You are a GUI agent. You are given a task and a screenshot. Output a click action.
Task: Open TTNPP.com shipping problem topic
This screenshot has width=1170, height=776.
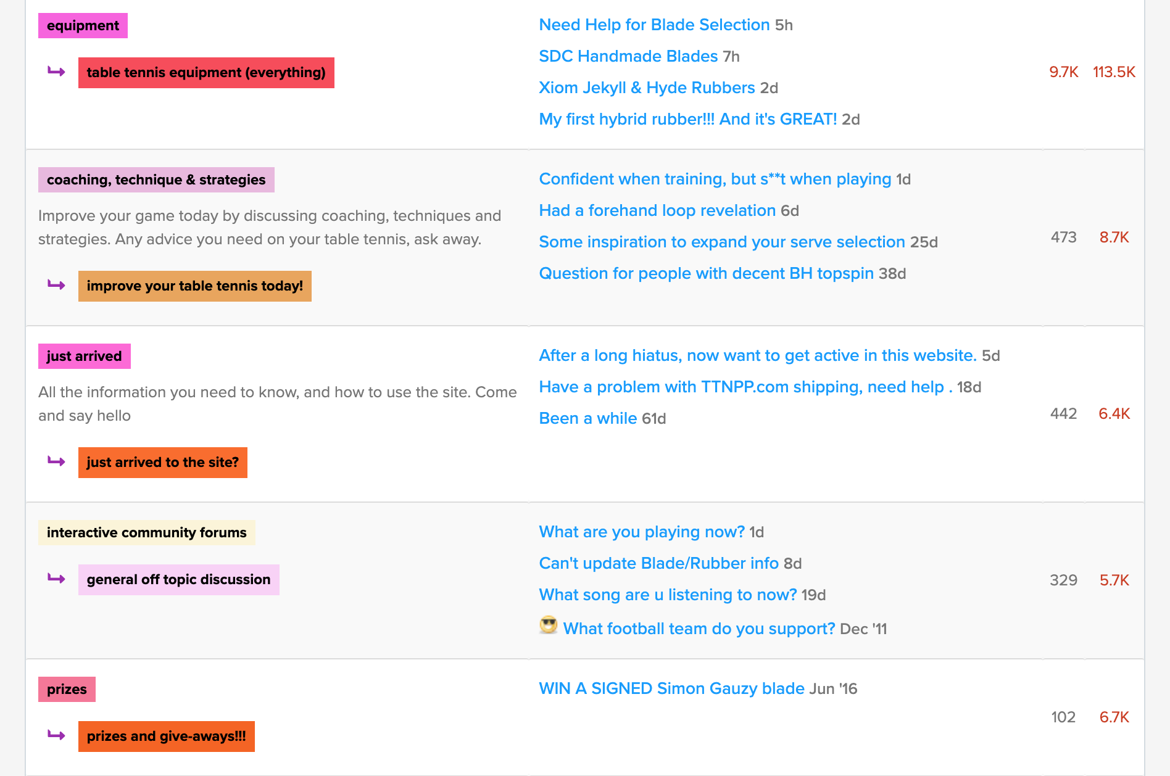click(745, 387)
